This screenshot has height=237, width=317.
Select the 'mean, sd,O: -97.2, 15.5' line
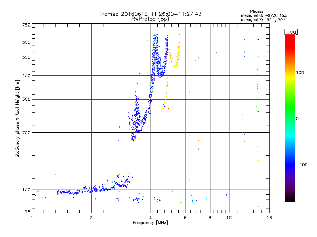(264, 15)
